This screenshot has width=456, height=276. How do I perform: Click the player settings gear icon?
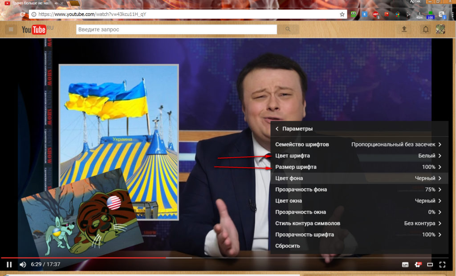[x=418, y=264]
